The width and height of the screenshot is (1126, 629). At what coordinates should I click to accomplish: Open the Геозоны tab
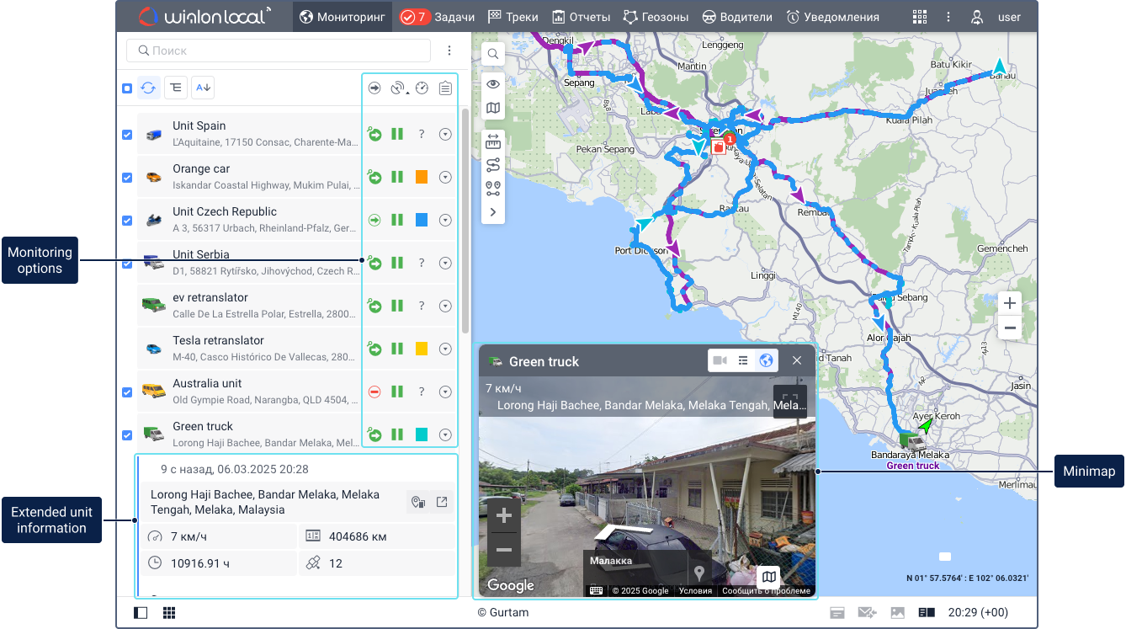click(x=656, y=17)
